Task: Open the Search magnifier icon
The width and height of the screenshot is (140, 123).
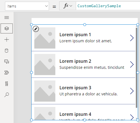Action: [x=7, y=95]
